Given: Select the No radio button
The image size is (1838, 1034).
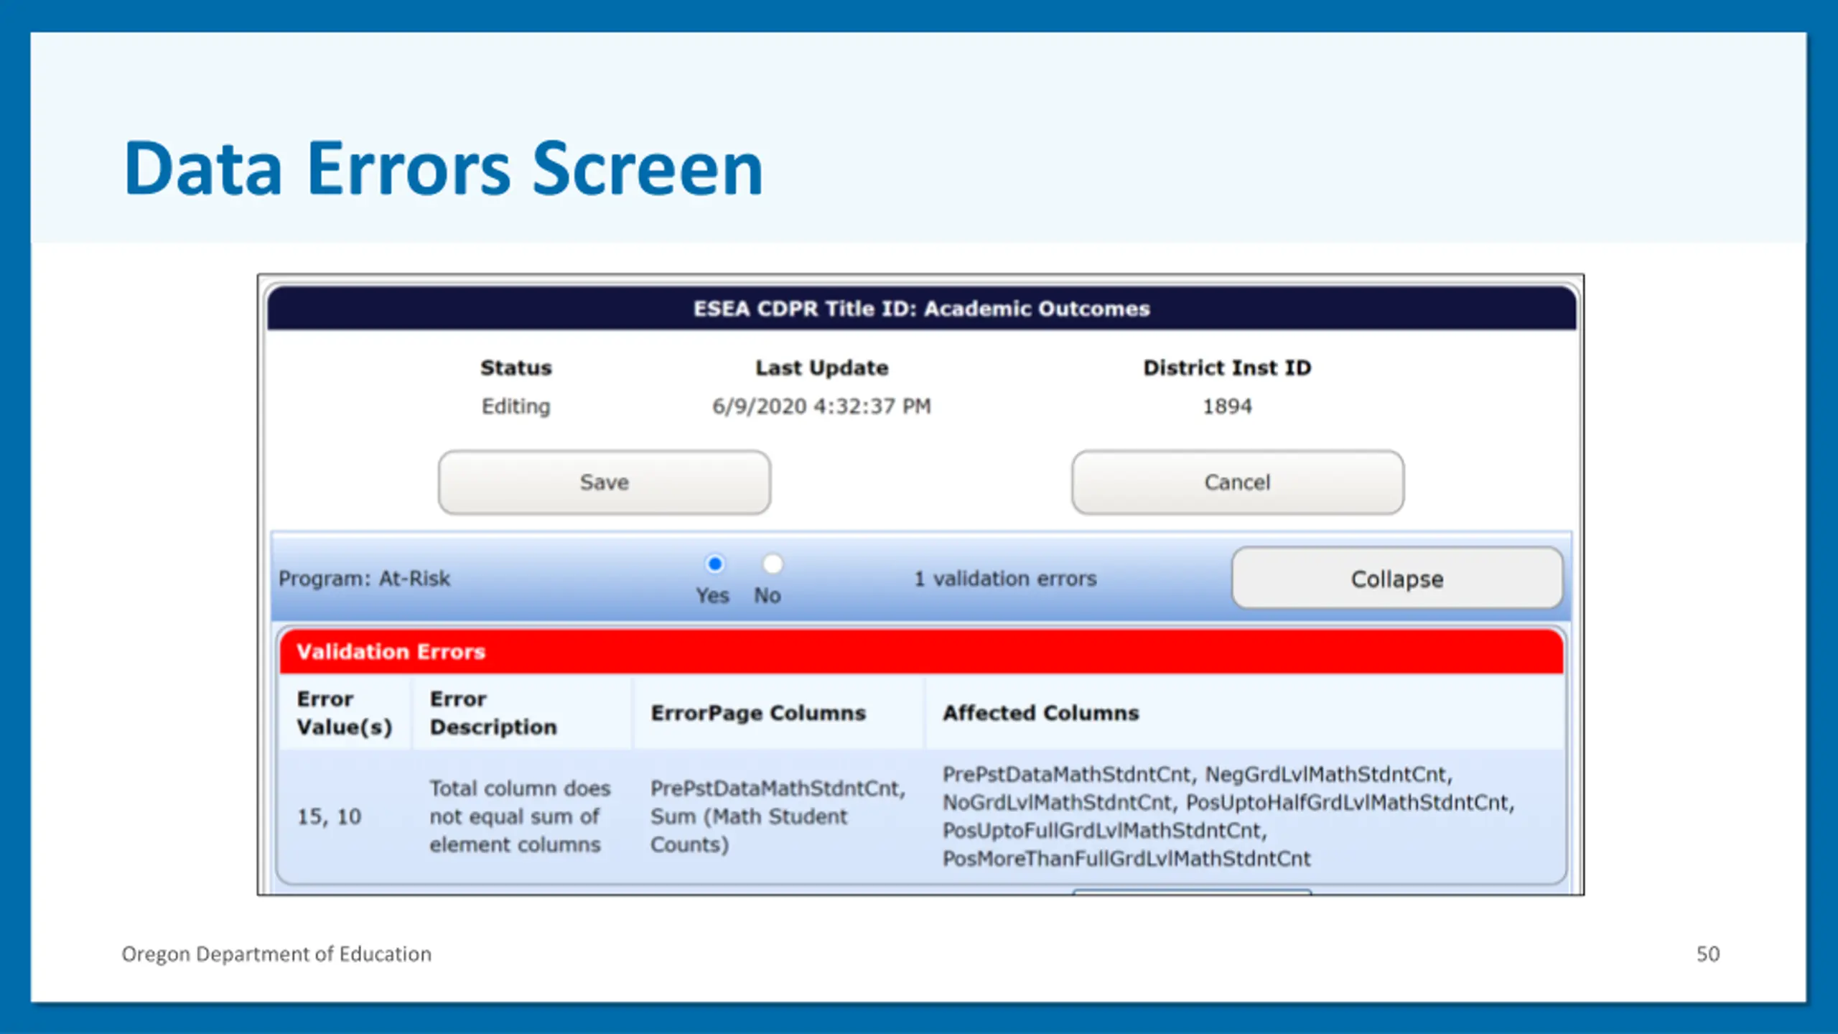Looking at the screenshot, I should [773, 564].
